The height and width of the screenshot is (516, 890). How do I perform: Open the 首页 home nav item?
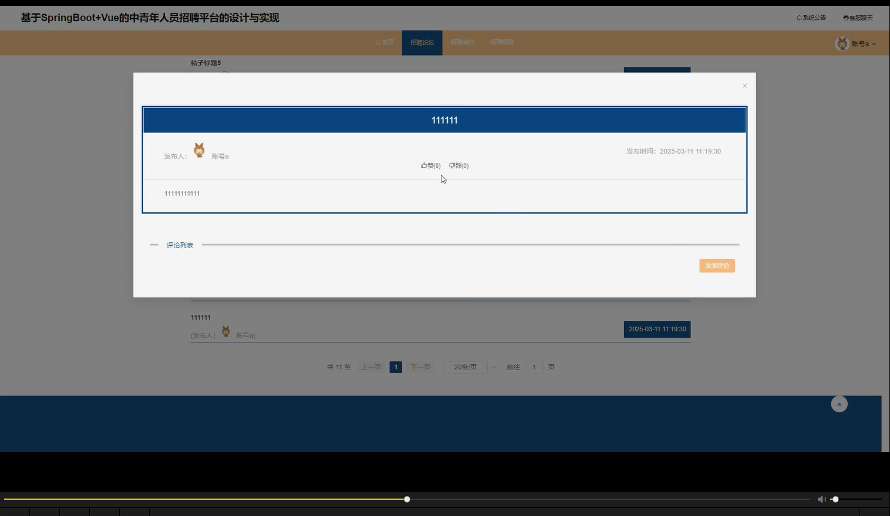385,42
